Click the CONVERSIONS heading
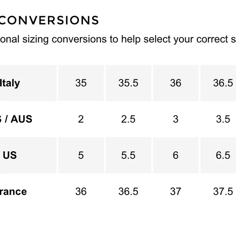This screenshot has height=236, width=236. [49, 20]
